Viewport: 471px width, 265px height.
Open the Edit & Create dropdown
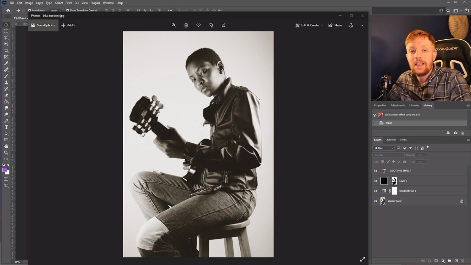click(310, 25)
